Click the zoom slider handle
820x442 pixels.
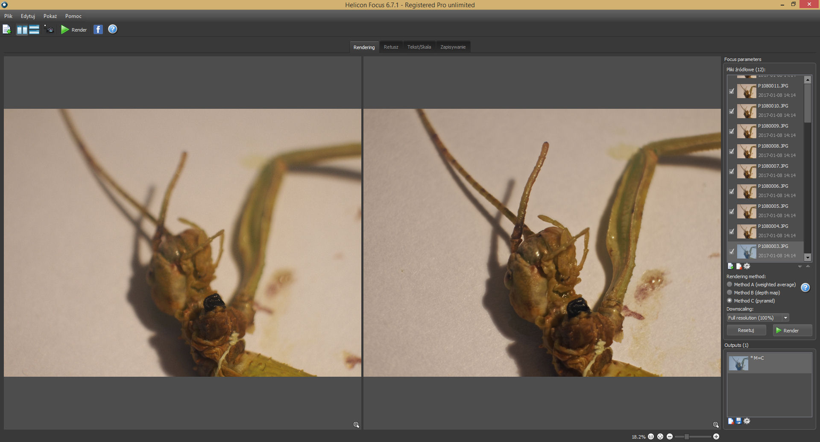pyautogui.click(x=686, y=436)
